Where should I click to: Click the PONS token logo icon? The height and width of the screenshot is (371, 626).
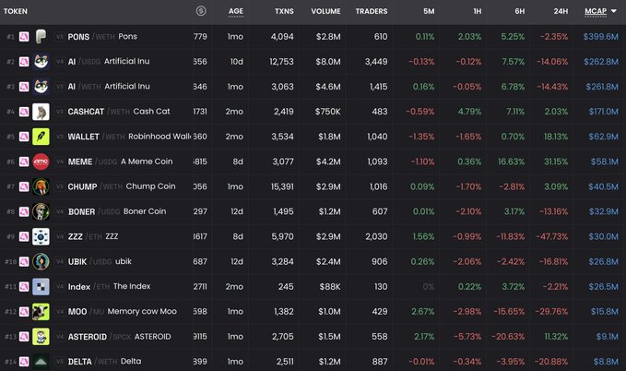coord(41,36)
